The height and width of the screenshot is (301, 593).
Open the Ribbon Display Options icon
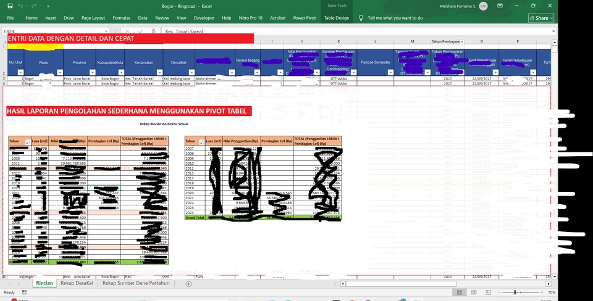point(500,6)
